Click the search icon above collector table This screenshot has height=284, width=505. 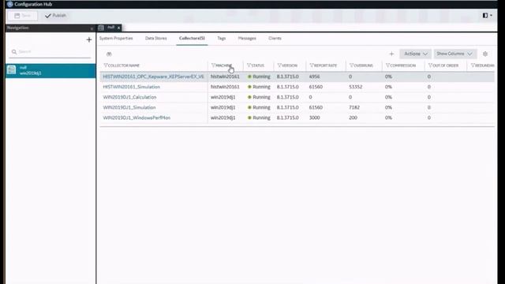click(109, 54)
